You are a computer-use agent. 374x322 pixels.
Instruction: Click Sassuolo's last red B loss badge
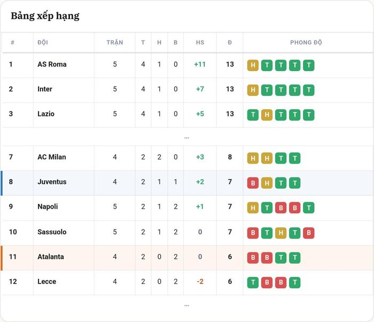click(309, 233)
